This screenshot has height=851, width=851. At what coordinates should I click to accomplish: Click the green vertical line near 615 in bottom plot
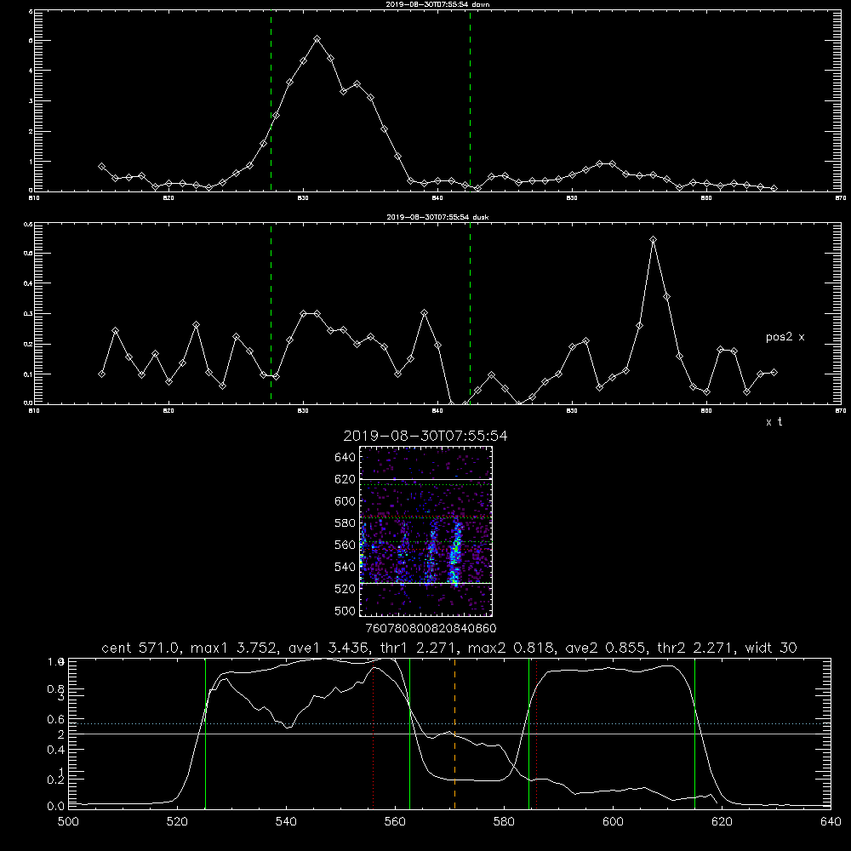pyautogui.click(x=694, y=734)
